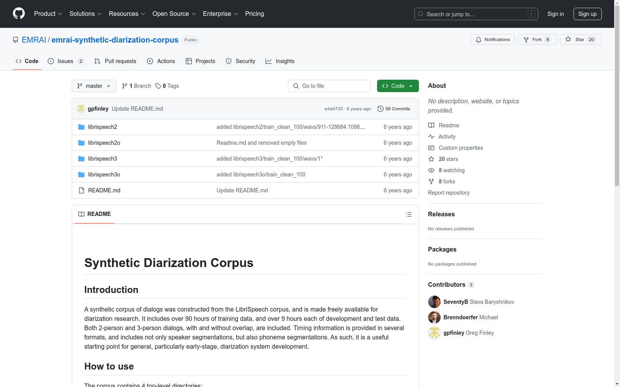Click the clock icon beside 58 Commits
This screenshot has height=387, width=620.
tap(381, 109)
